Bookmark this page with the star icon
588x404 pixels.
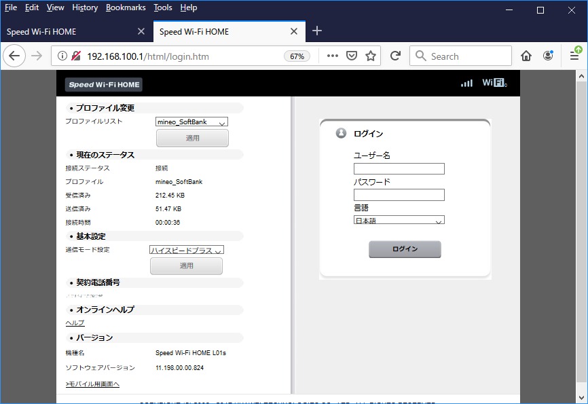[x=371, y=56]
